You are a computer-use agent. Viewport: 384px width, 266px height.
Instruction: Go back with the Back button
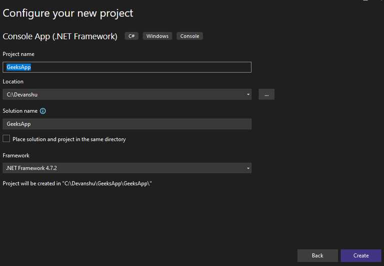[x=317, y=255]
